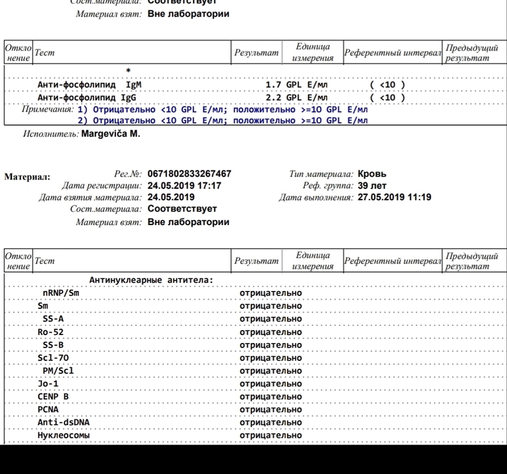Click the Scl-70 test label
Screen dimensions: 507x474
tap(53, 357)
